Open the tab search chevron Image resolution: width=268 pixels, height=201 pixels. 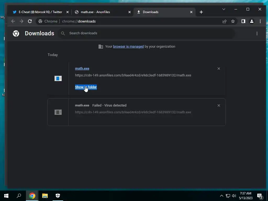pyautogui.click(x=224, y=9)
